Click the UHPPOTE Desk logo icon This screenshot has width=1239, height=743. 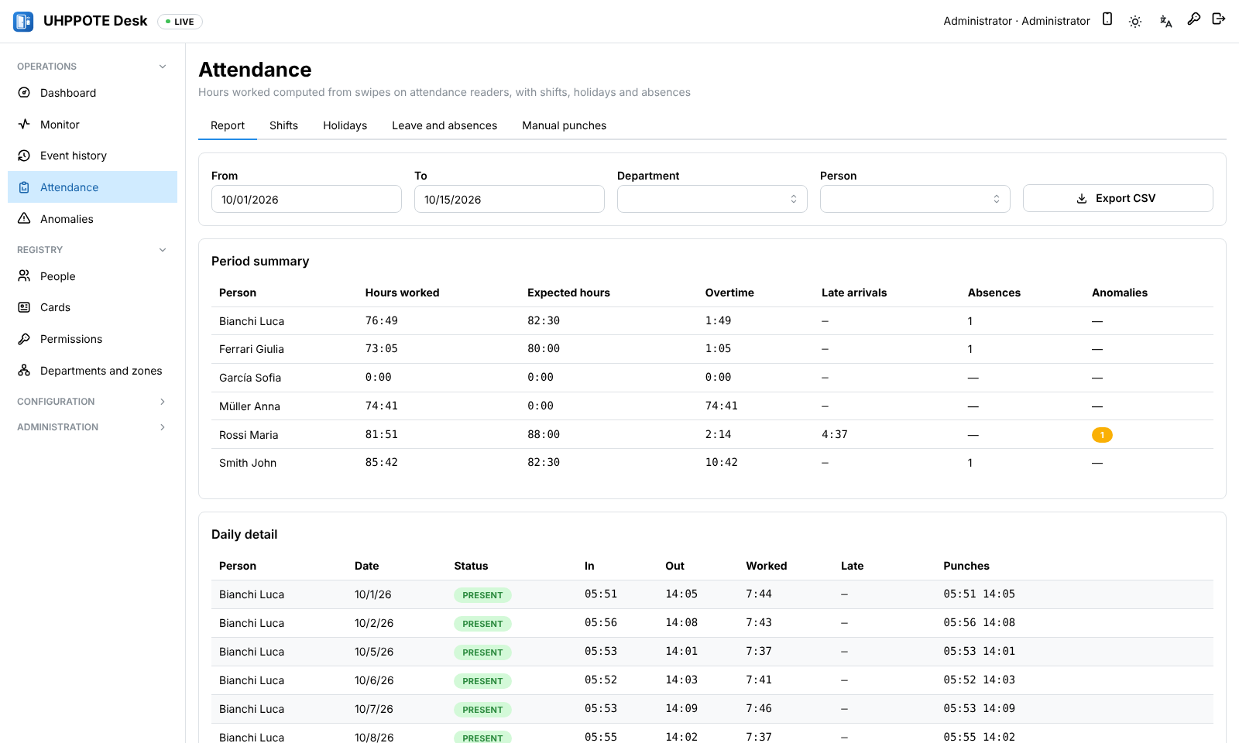23,22
